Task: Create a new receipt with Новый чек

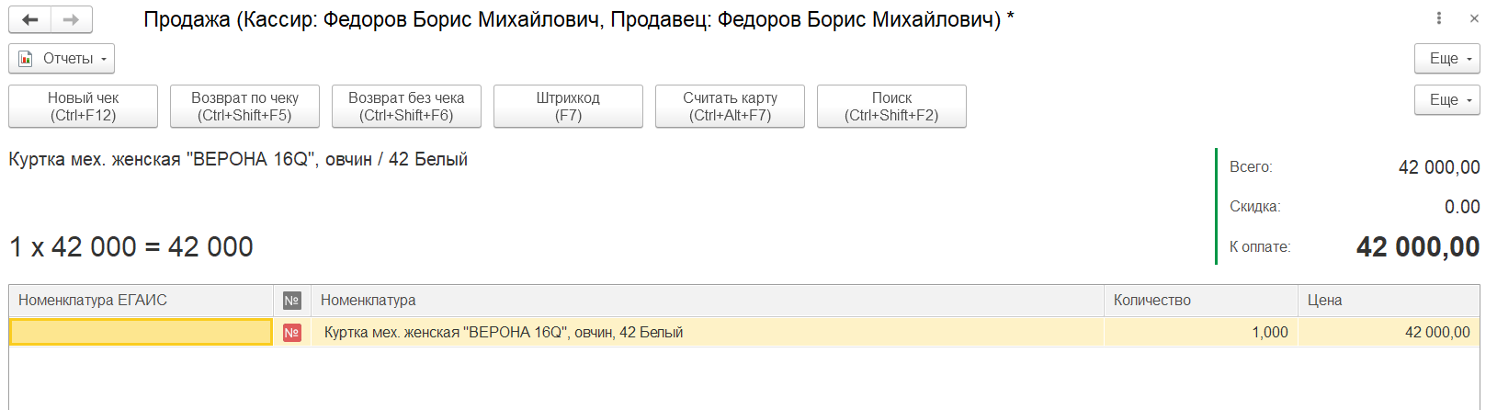Action: click(83, 107)
